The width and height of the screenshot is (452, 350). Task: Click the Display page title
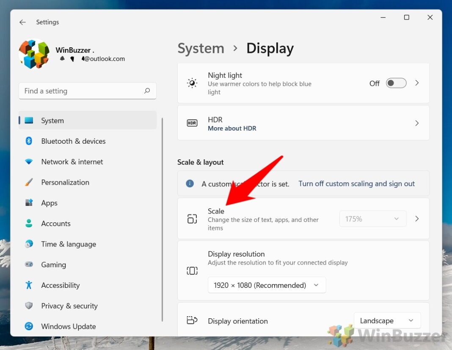coord(270,48)
